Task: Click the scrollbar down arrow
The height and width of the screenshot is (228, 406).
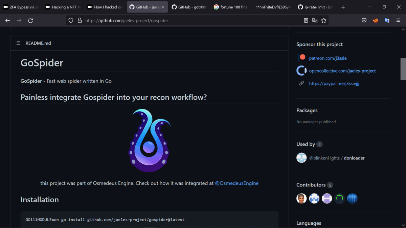Action: click(403, 225)
